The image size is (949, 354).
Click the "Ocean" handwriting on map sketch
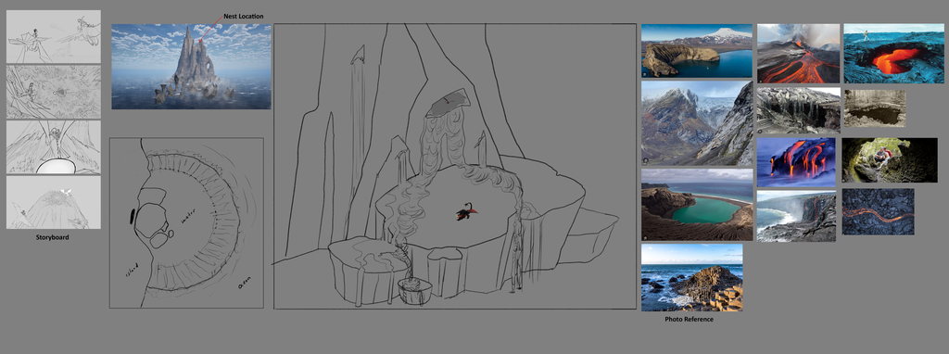coord(245,283)
